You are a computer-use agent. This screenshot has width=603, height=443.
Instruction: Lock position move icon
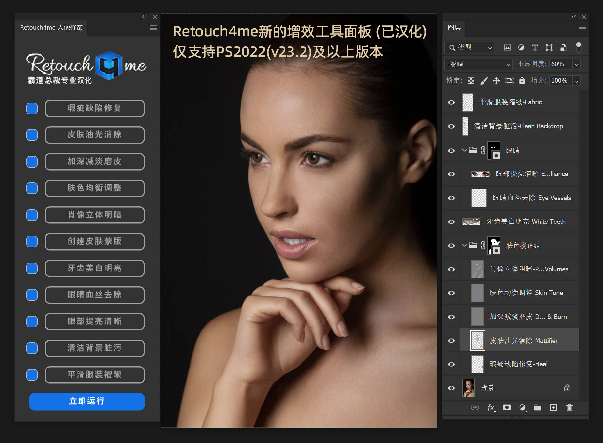496,81
